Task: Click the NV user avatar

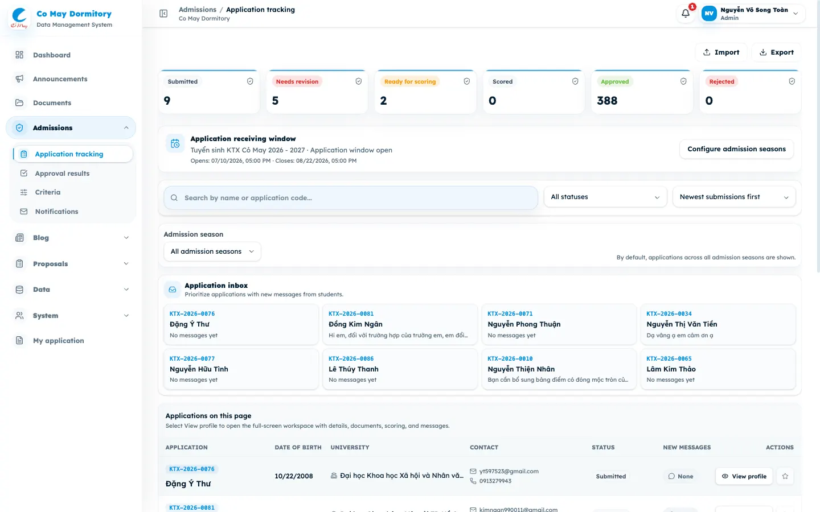Action: coord(709,13)
